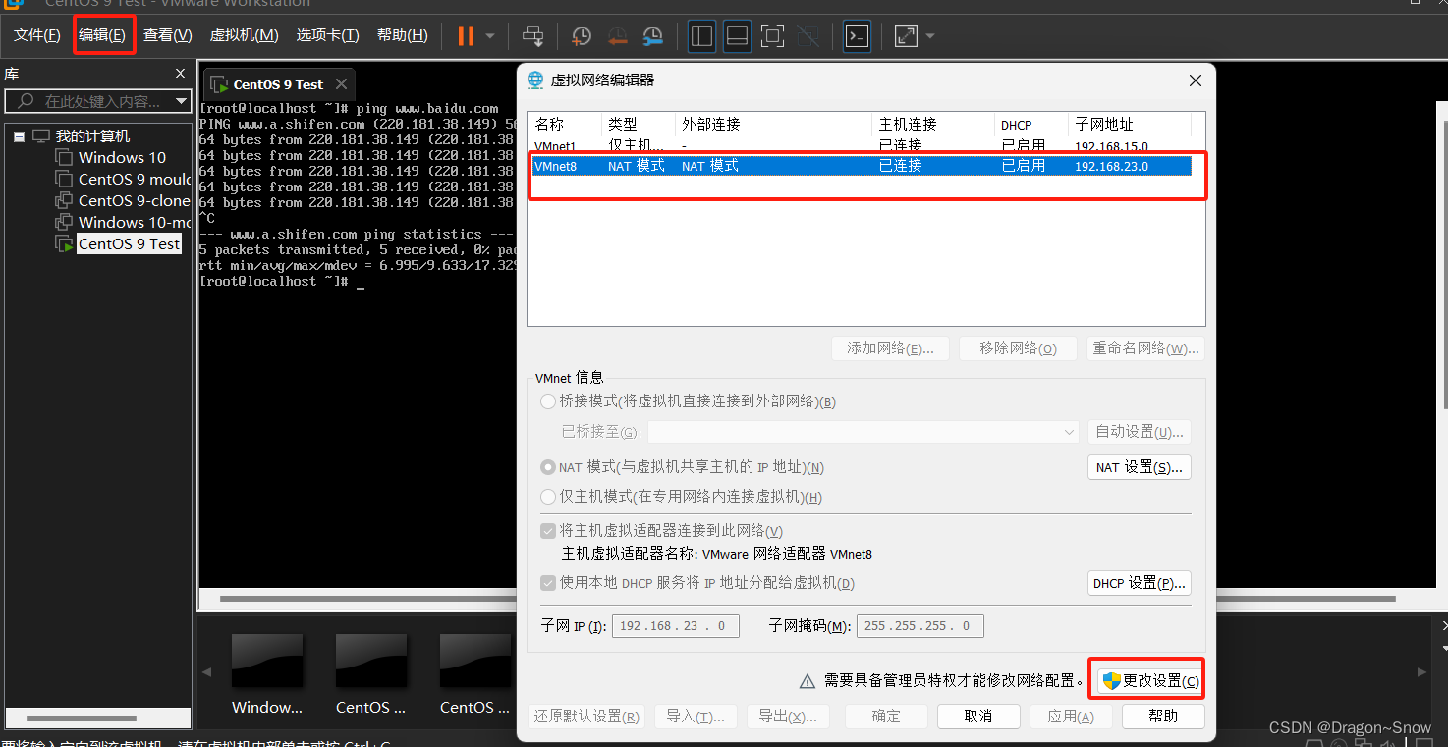Click the 导出(X)... button
1448x747 pixels.
click(x=788, y=717)
